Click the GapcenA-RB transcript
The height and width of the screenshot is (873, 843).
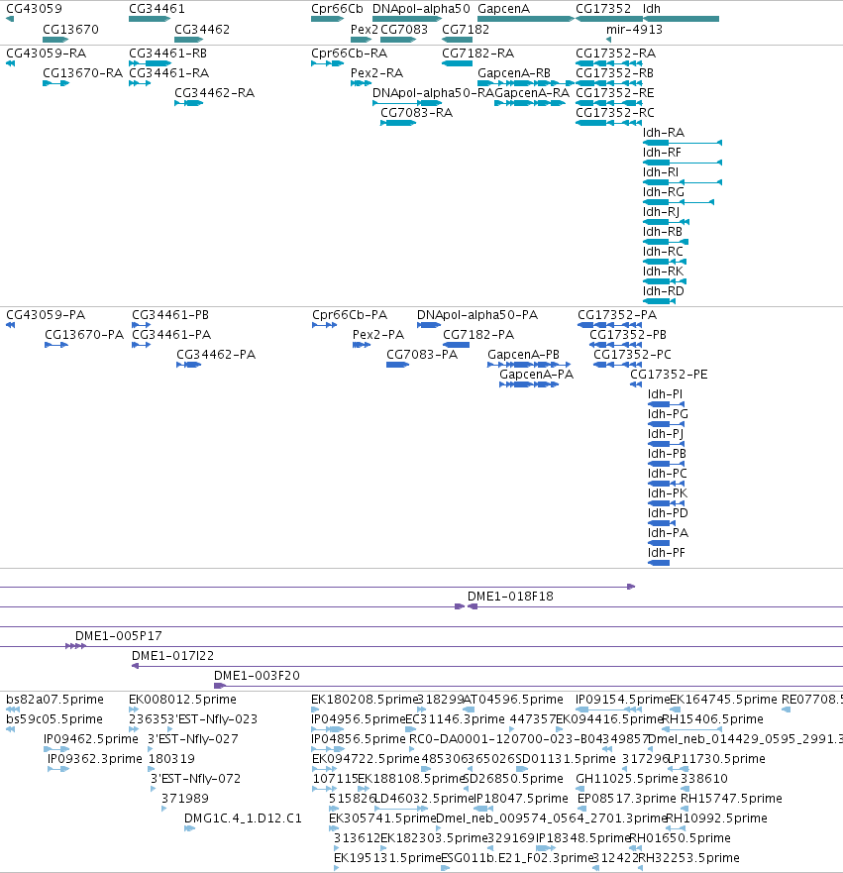526,83
